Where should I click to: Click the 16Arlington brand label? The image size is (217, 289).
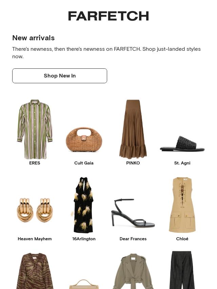[x=84, y=239]
